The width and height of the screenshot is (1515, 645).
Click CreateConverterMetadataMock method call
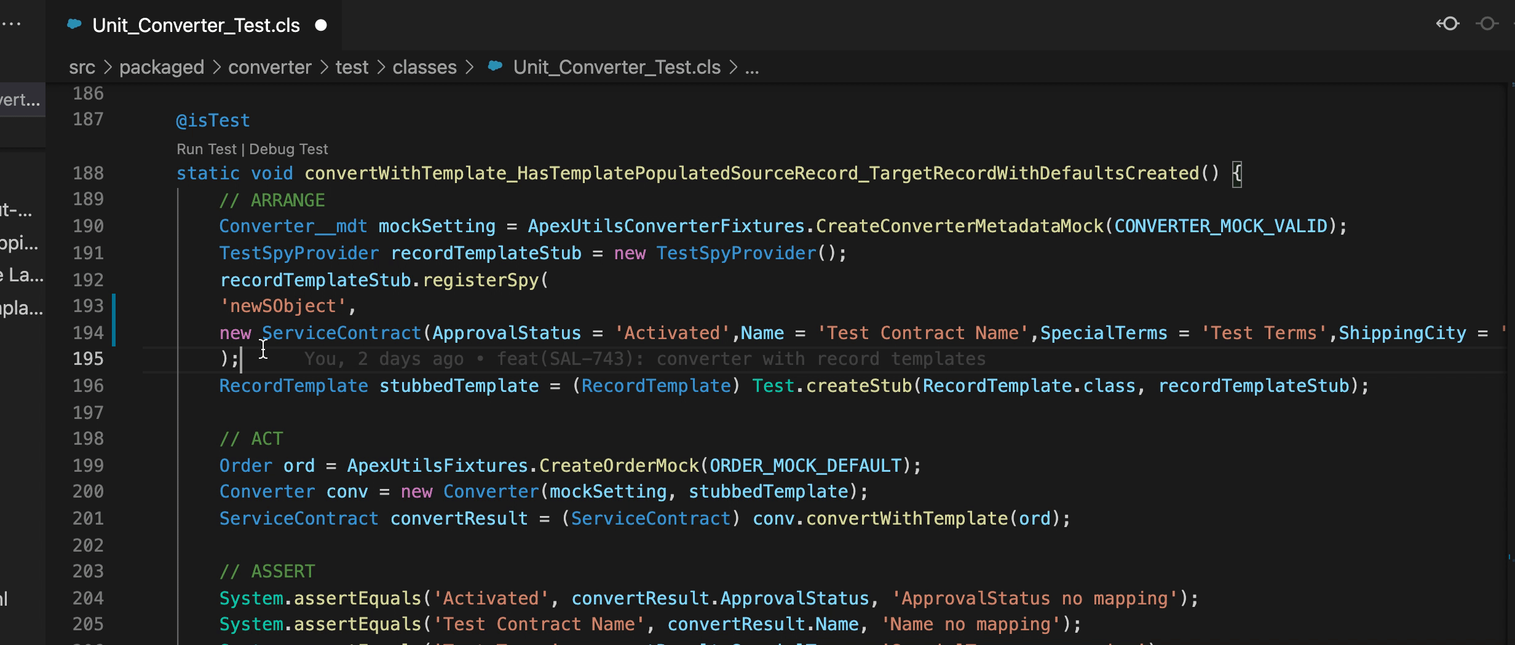[959, 226]
